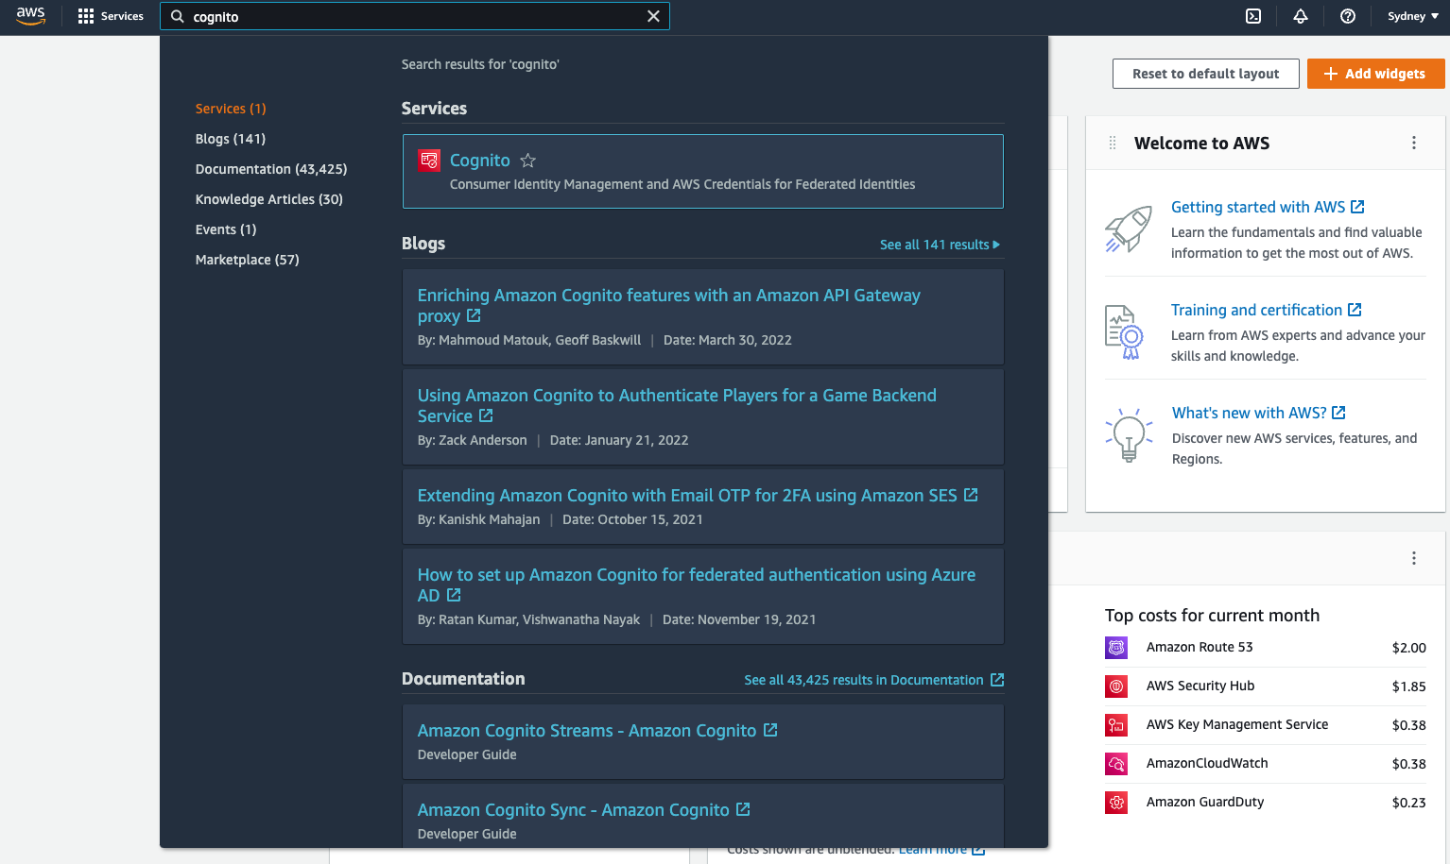The height and width of the screenshot is (864, 1450).
Task: Click the AWS Key Management Service icon
Action: (1116, 725)
